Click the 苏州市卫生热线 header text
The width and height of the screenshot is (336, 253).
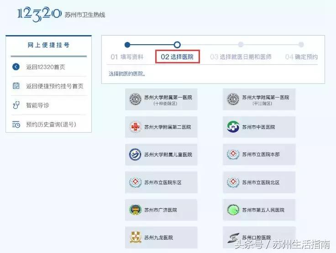coord(85,15)
